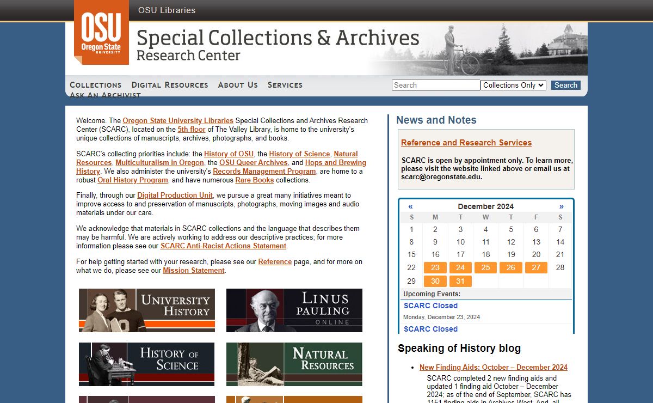Open the History of Science banner

coord(147,364)
